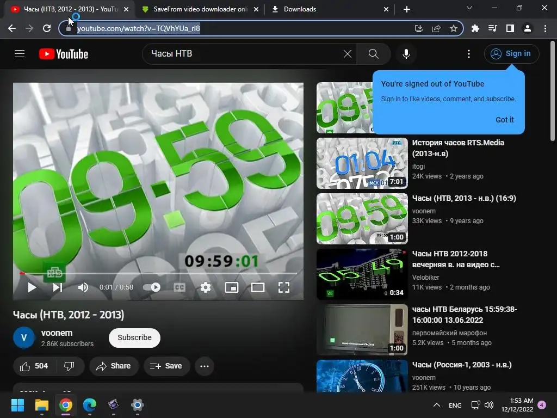557x418 pixels.
Task: Click the Sign in button
Action: tap(511, 54)
